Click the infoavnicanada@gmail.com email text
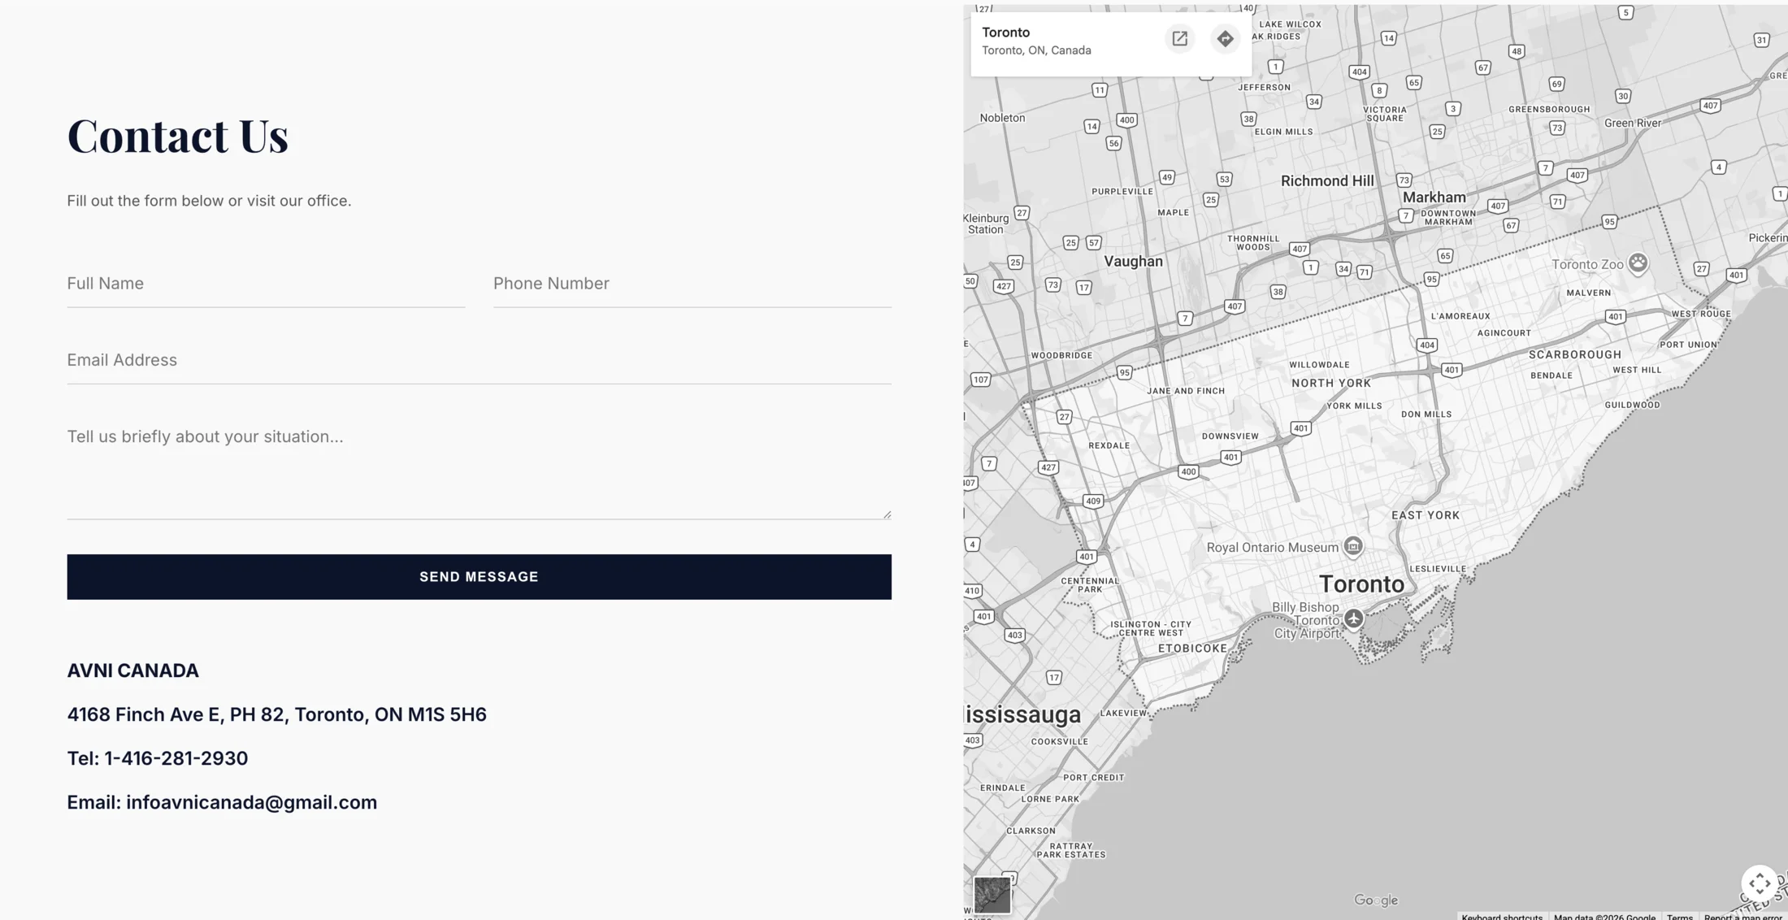1788x920 pixels. pos(252,802)
